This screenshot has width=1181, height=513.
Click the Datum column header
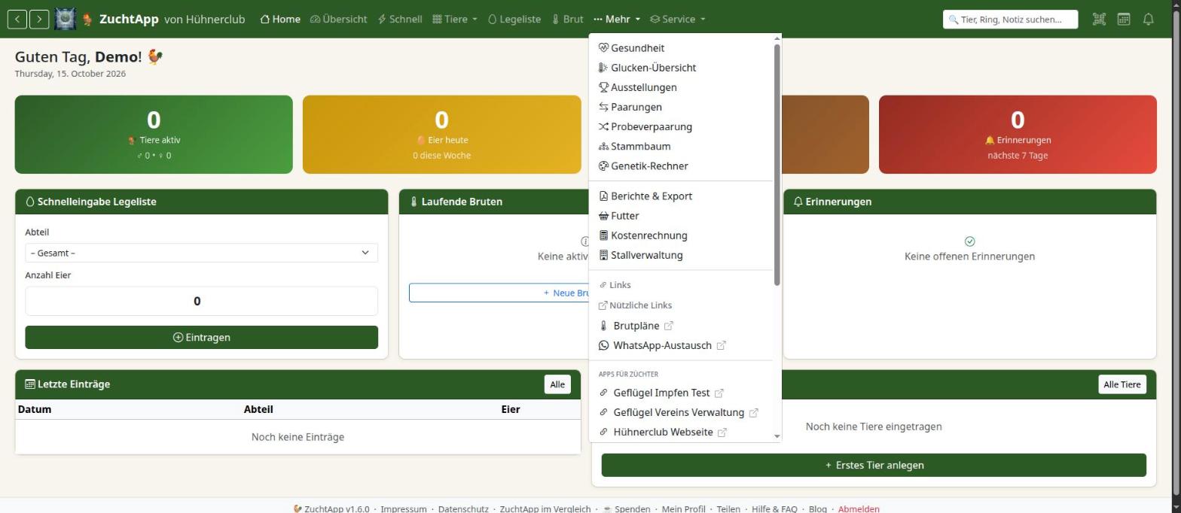click(x=35, y=409)
